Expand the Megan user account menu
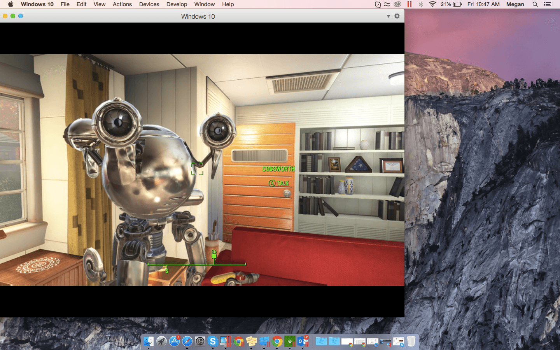 (515, 4)
